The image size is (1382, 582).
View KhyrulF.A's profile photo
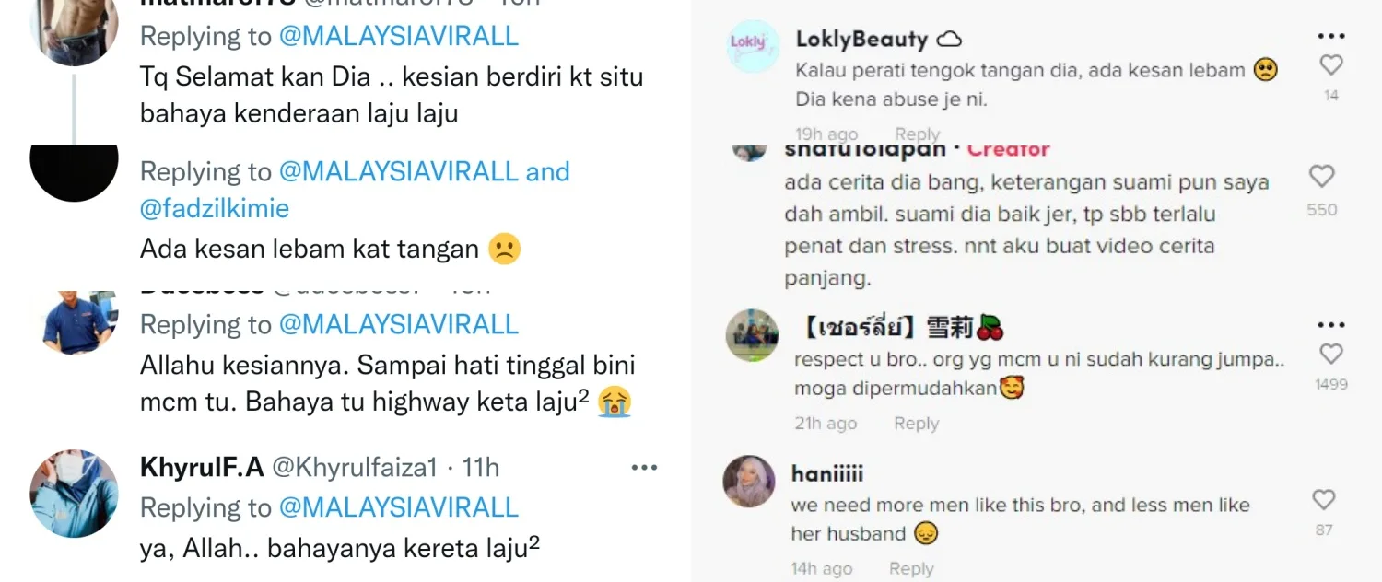(x=75, y=494)
